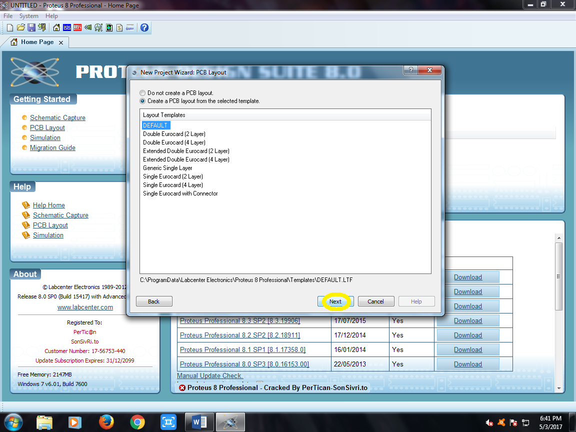Screen dimensions: 576x432
Task: Click the wizard Next button
Action: click(x=335, y=301)
